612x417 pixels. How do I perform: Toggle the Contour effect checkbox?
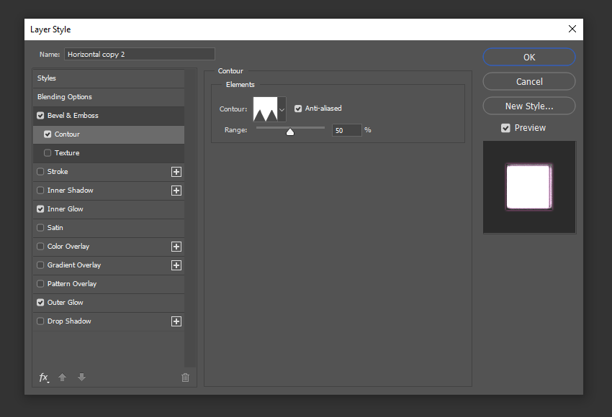(48, 134)
